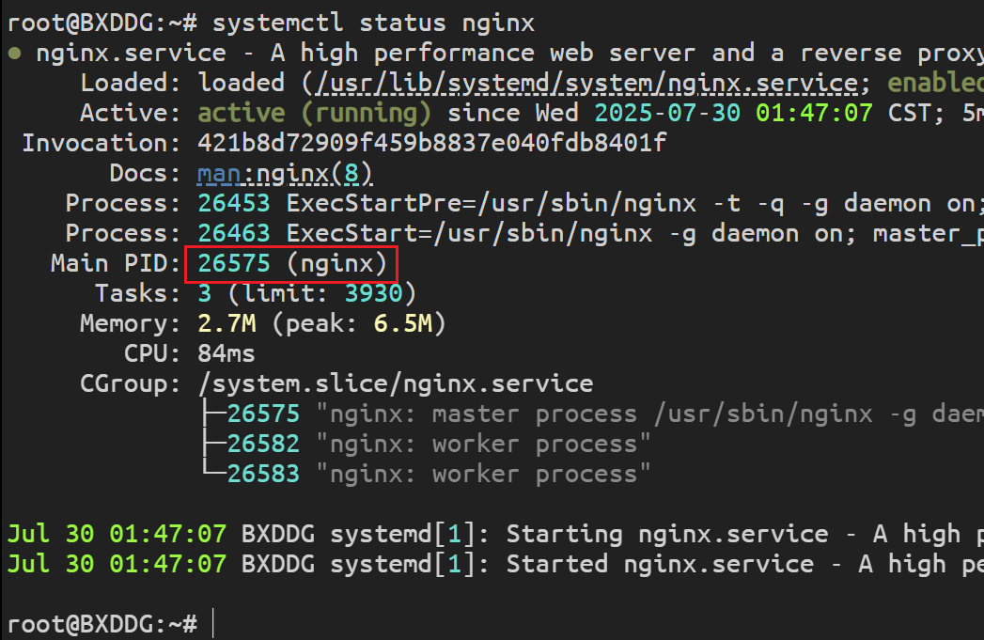Click the CGroup path /system.slice/nginx.service
The image size is (984, 640).
tap(396, 384)
